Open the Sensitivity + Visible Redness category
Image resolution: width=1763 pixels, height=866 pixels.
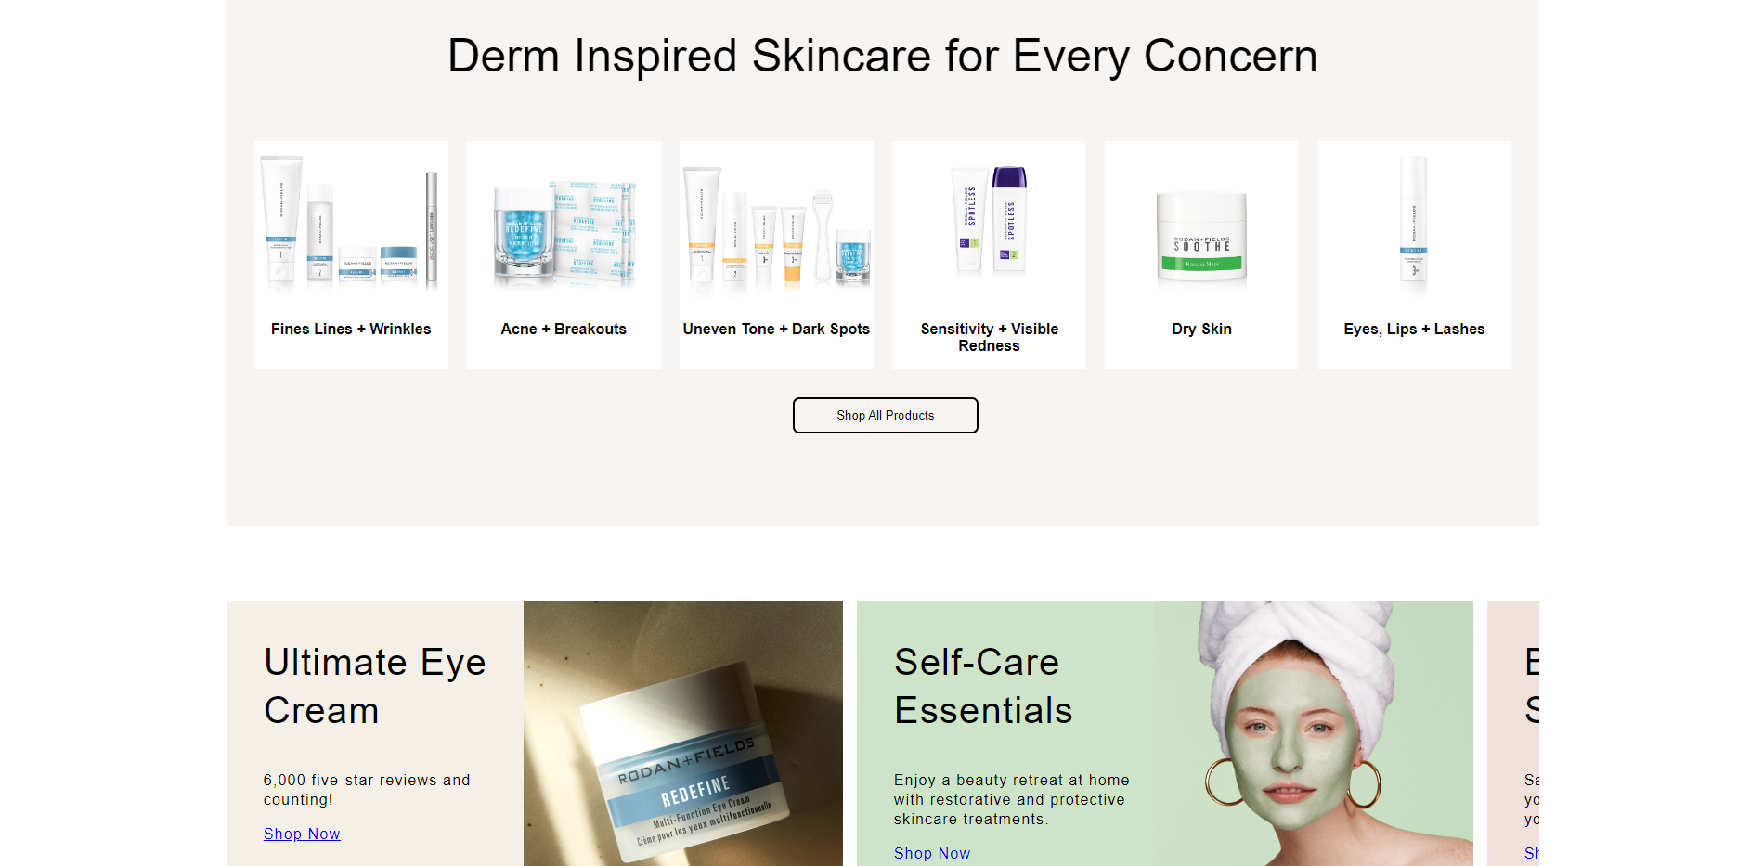click(989, 337)
